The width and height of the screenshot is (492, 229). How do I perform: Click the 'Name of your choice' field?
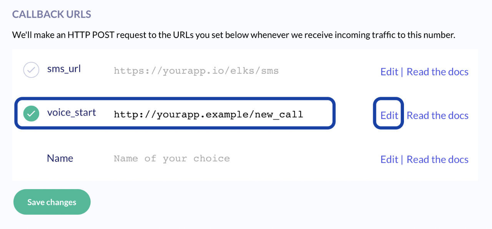[x=171, y=159]
